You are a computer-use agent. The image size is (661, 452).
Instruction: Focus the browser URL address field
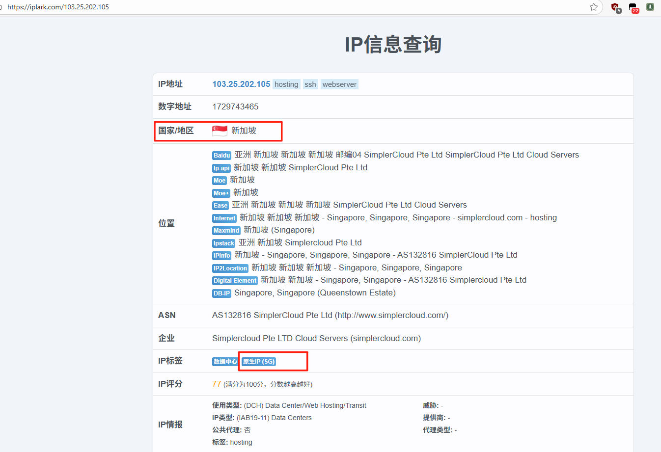[x=295, y=7]
